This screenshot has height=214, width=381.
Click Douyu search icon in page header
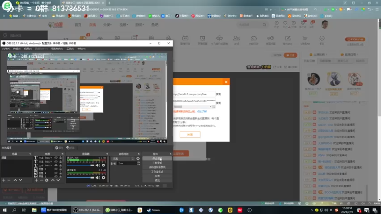[x=264, y=25]
